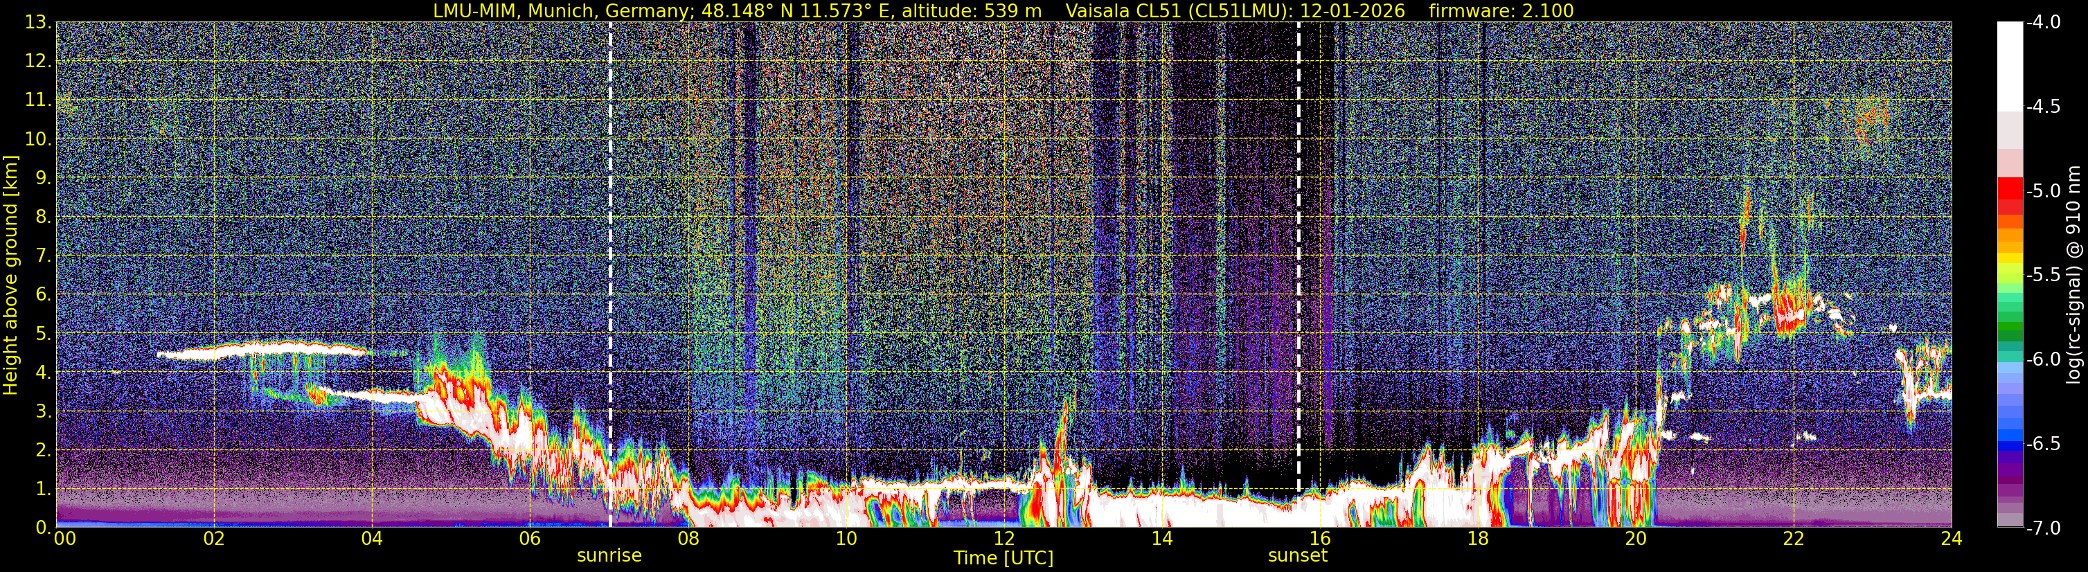Pick the white band of the colorbar

(2009, 65)
